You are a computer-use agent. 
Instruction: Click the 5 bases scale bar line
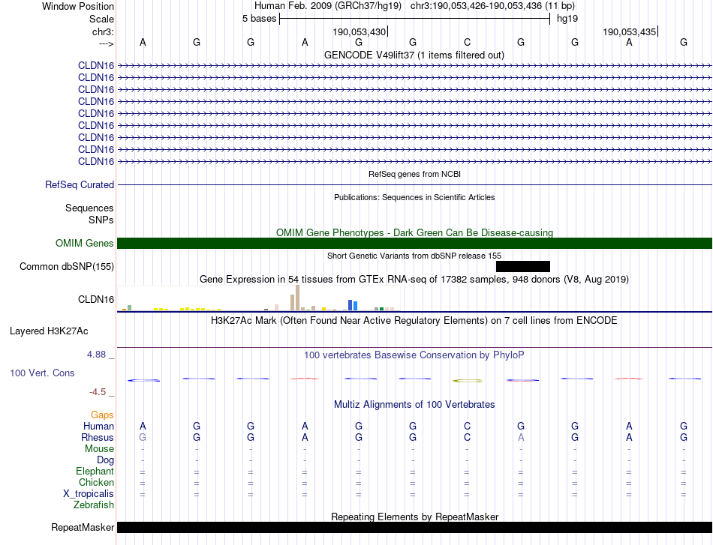coord(415,19)
